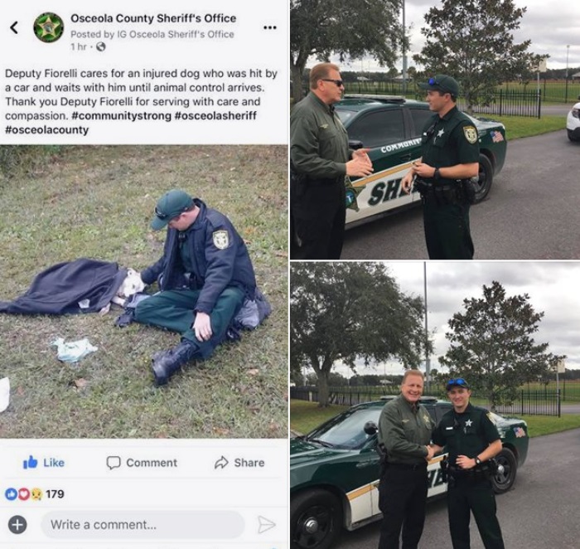
Task: Open Osceola County Sheriff's Office page name
Action: coord(153,18)
